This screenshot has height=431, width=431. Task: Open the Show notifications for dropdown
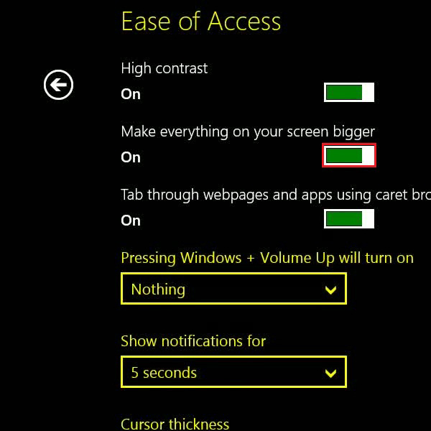coord(233,372)
